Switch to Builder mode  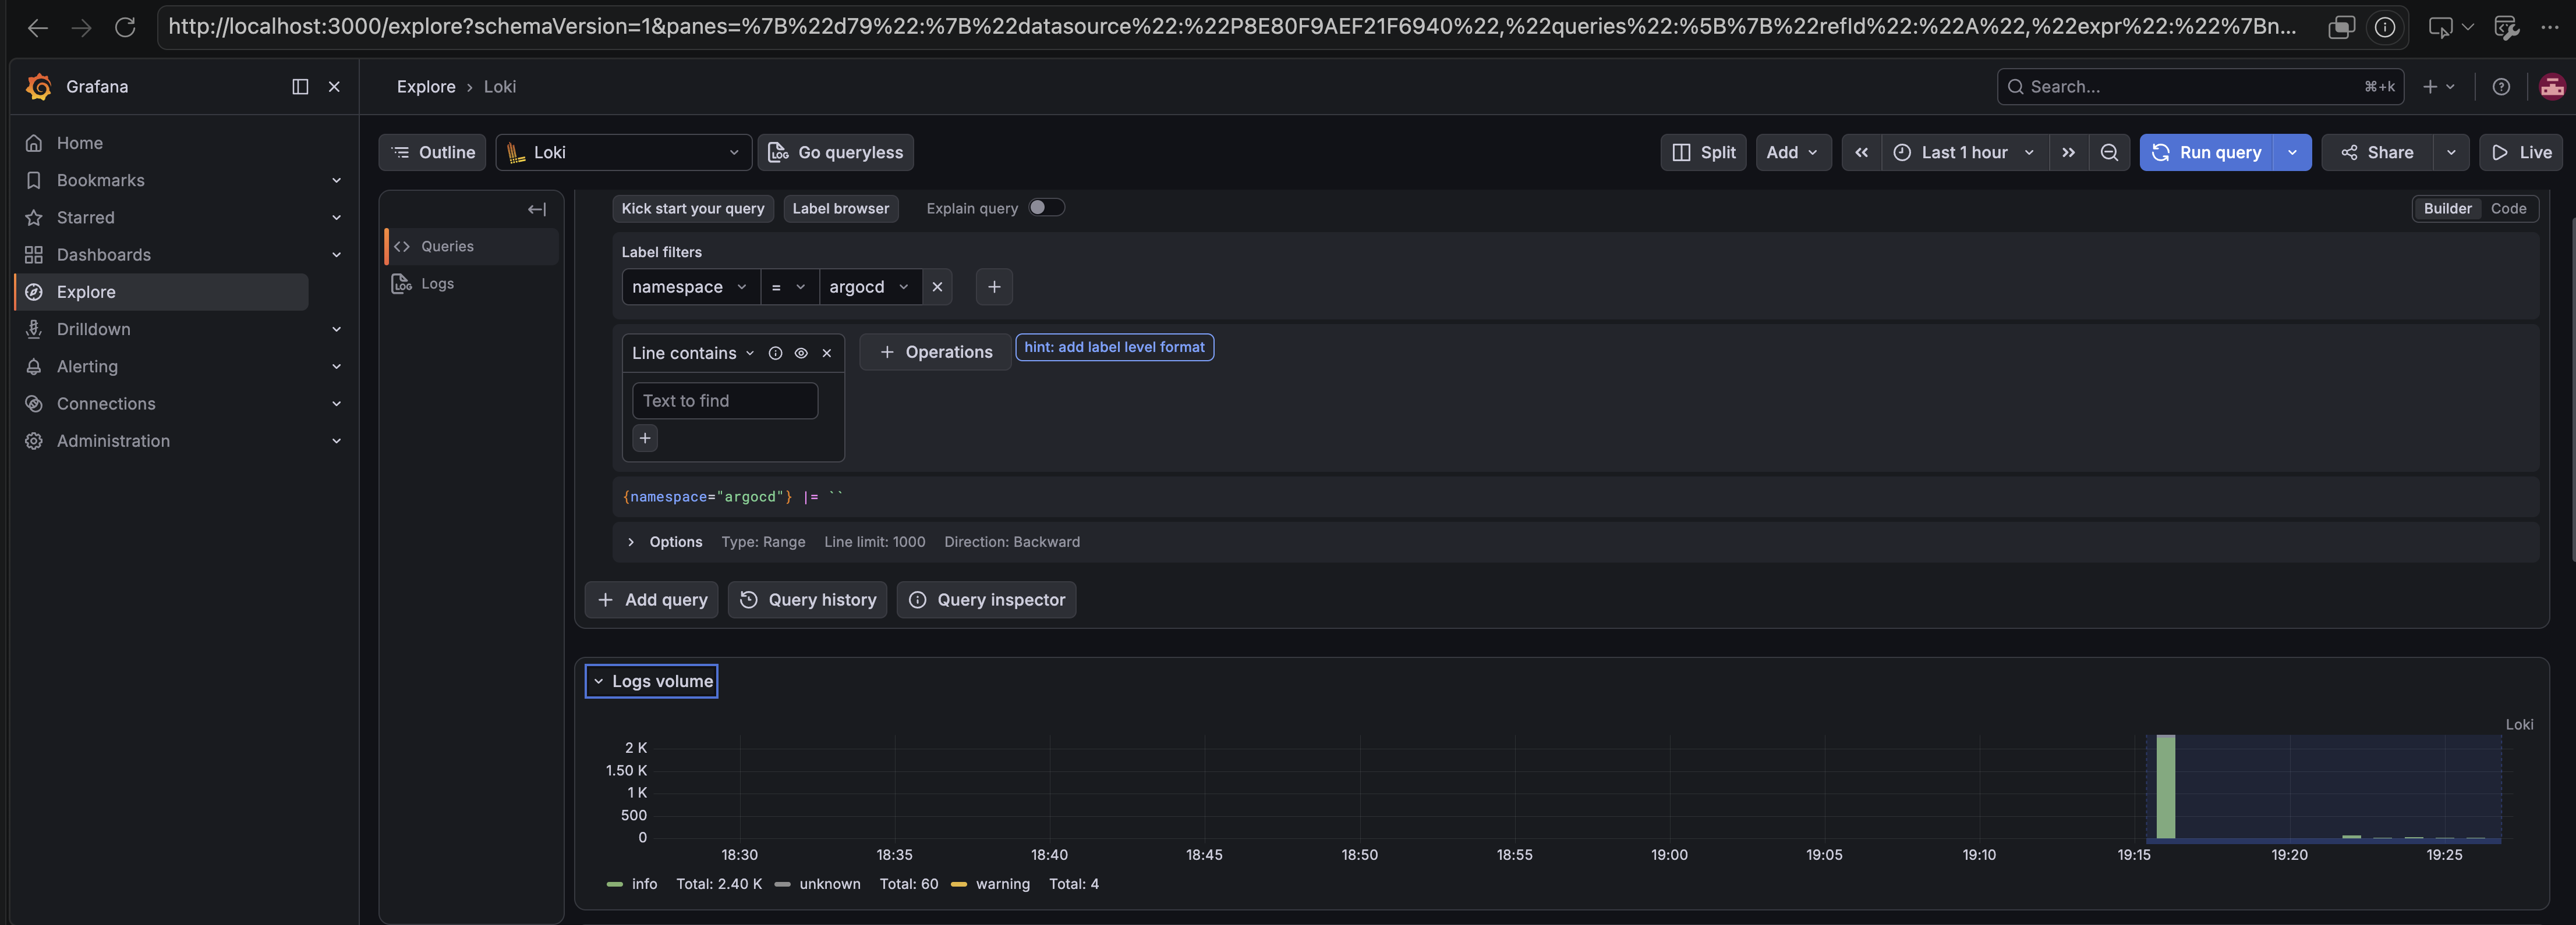2447,208
